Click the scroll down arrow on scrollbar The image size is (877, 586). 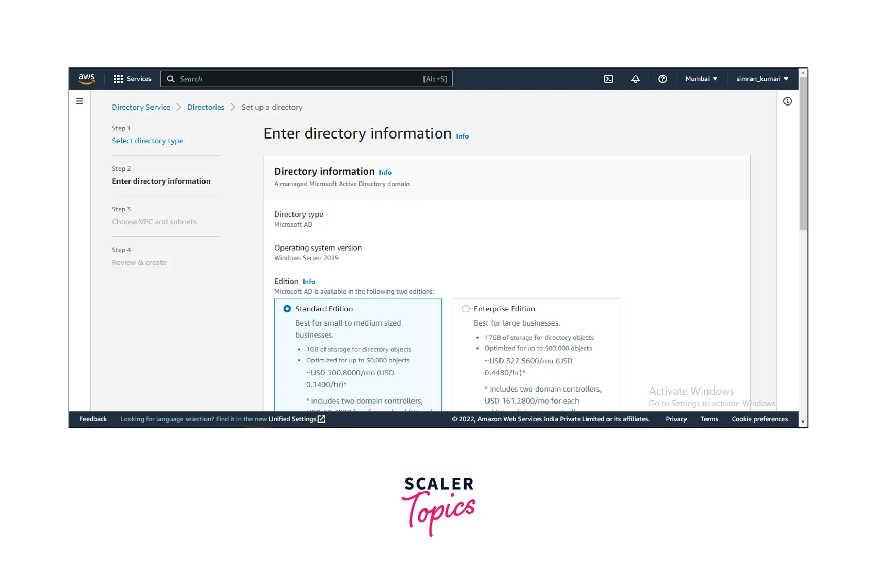point(803,422)
